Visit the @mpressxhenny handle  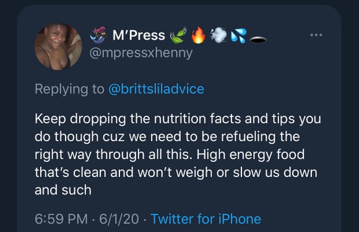tap(141, 53)
